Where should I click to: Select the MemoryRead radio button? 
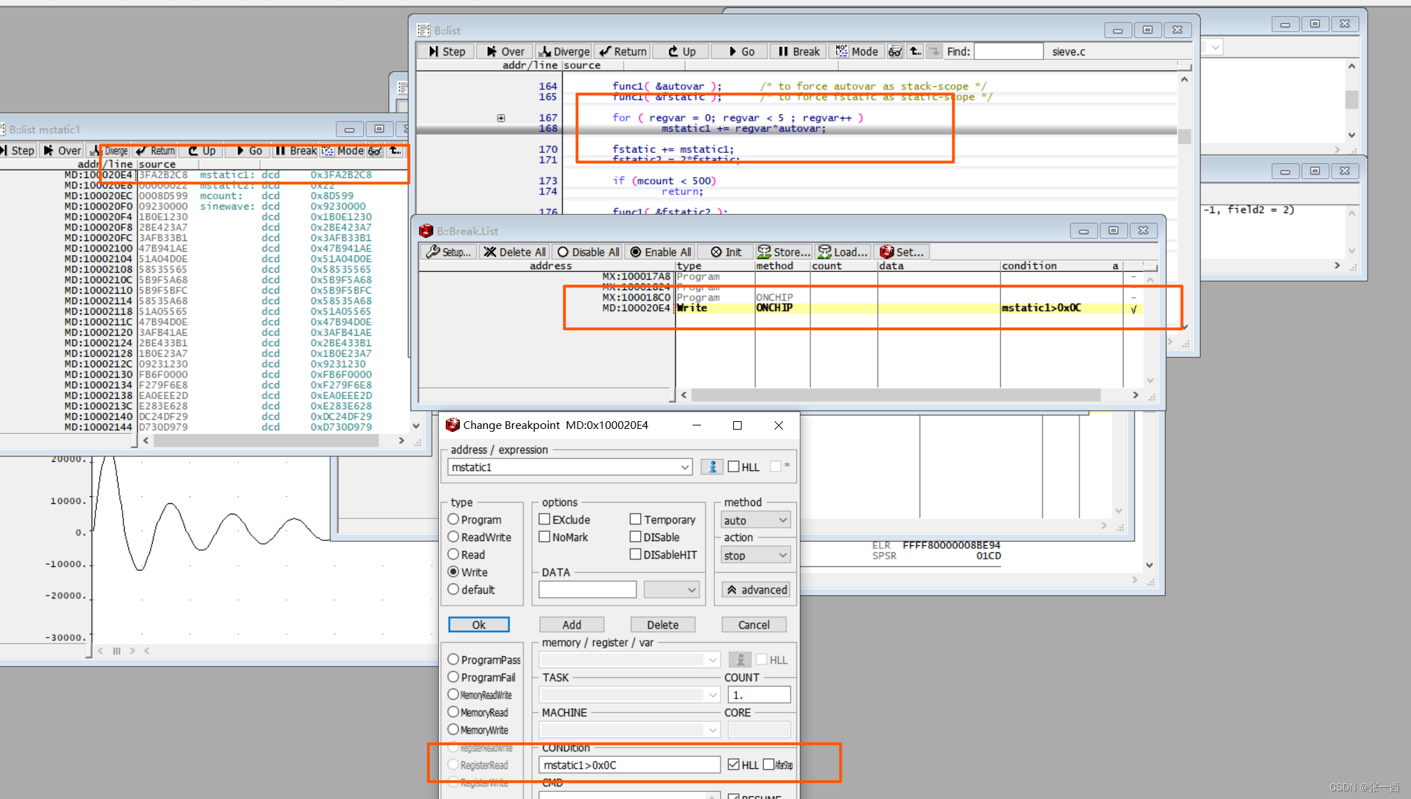[x=454, y=712]
